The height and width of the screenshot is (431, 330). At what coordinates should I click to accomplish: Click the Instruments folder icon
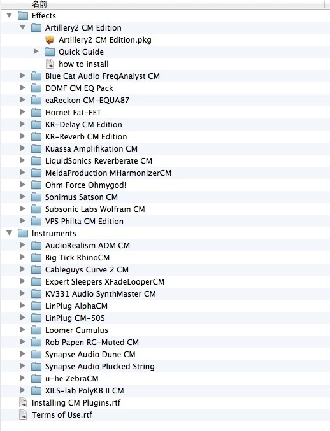pyautogui.click(x=23, y=234)
